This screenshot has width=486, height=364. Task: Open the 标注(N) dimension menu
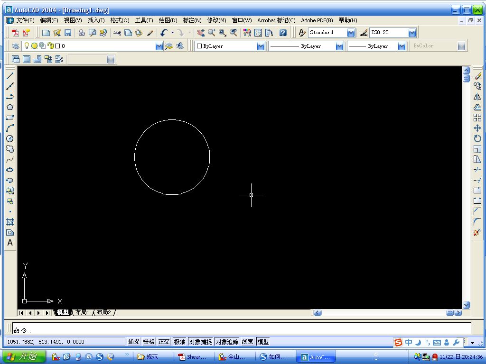192,20
